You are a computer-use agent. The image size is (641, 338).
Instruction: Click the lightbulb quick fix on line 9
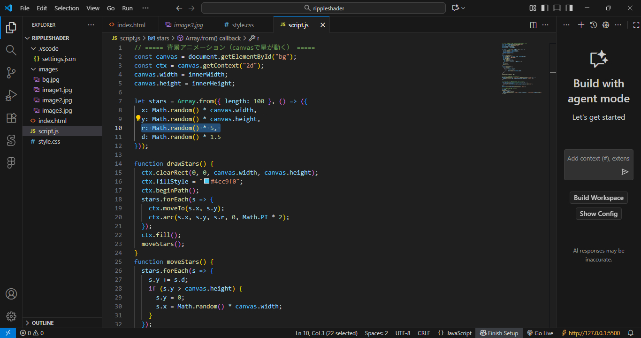[x=138, y=118]
